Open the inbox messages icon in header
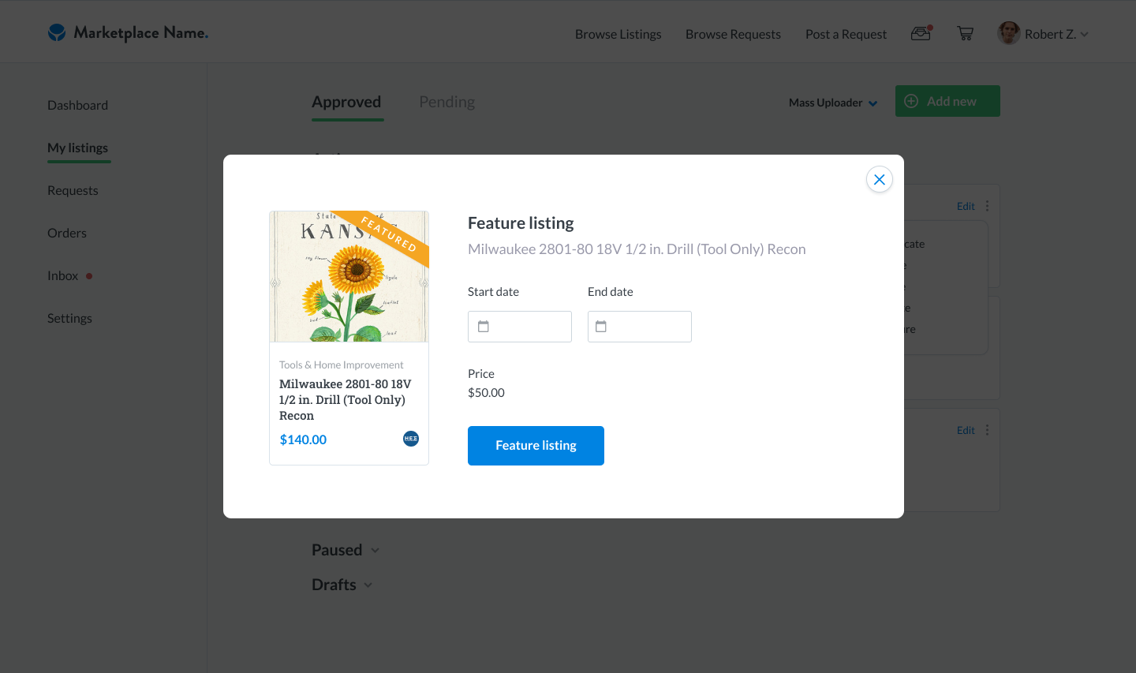 coord(921,33)
